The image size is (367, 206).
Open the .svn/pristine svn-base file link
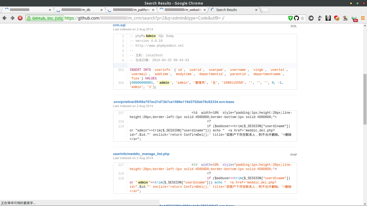pos(174,102)
